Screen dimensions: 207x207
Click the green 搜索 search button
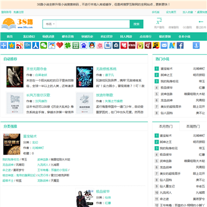pyautogui.click(x=136, y=24)
